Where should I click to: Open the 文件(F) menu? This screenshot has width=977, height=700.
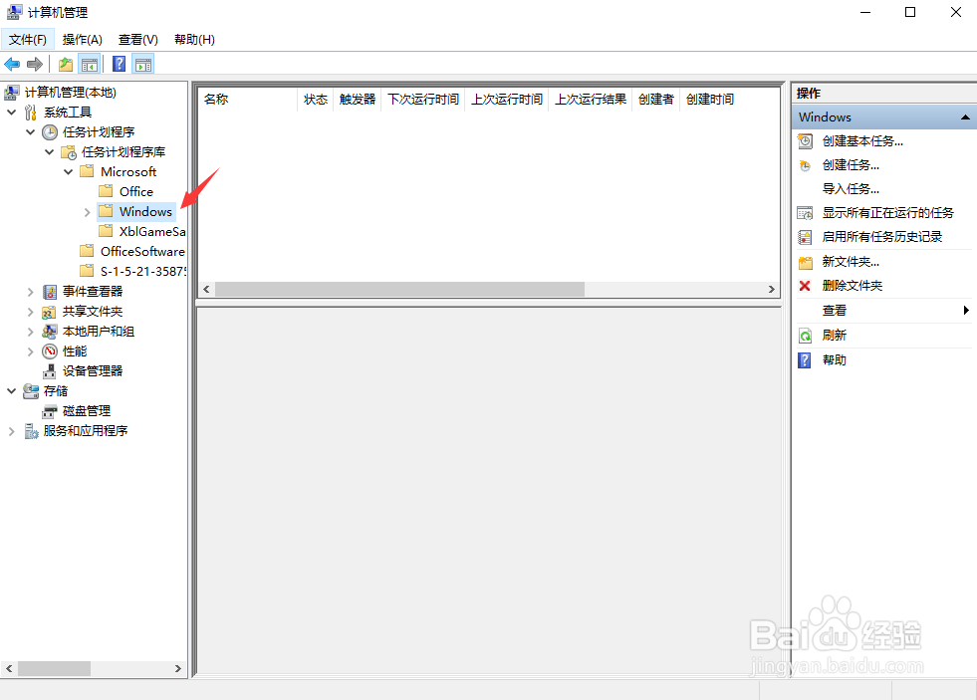28,40
